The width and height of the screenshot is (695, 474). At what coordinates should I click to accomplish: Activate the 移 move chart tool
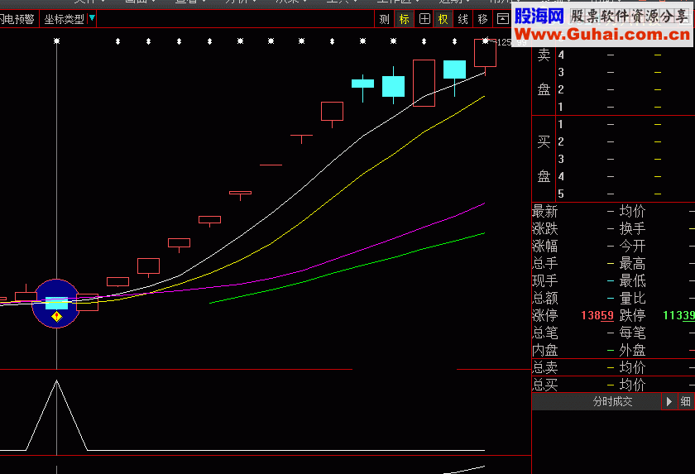(482, 19)
